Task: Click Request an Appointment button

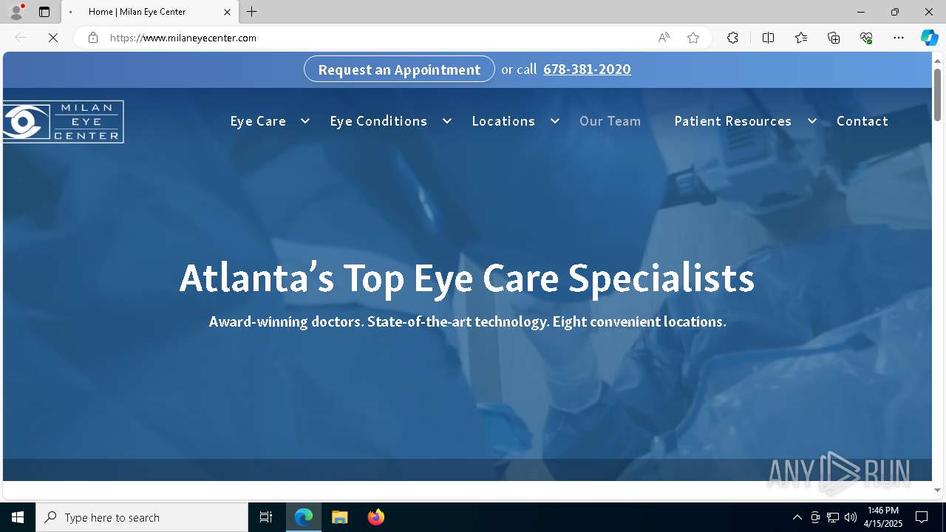Action: [x=399, y=69]
